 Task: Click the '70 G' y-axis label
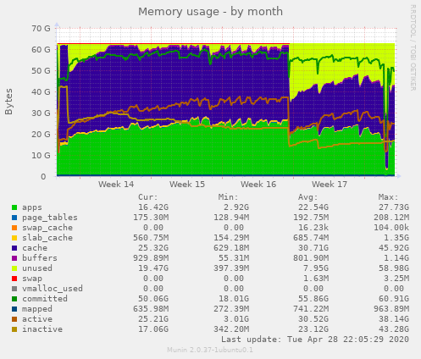(41, 29)
